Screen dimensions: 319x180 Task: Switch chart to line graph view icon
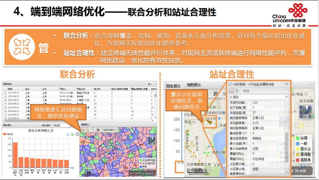tap(68, 135)
